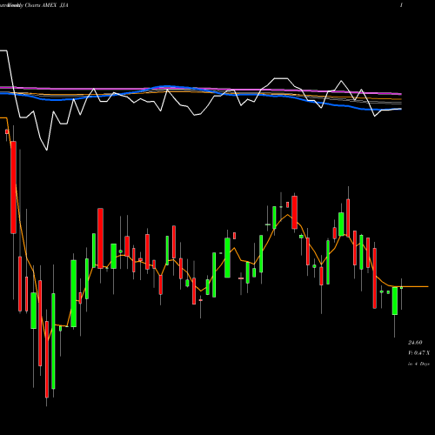Screen dimensions: 435x435
Task: Click the 'V: 0.47 X' volume label
Action: tap(419, 353)
